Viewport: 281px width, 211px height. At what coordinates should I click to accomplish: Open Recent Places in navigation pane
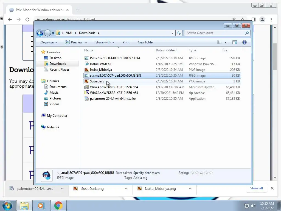coord(59,70)
